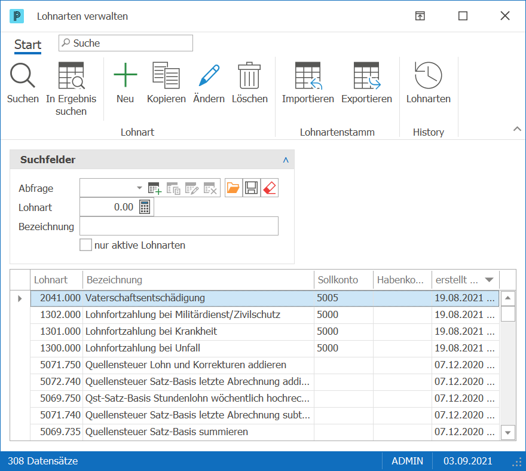Enable nur aktive Lohnarten checkbox
Viewport: 526px width, 471px height.
coord(85,245)
